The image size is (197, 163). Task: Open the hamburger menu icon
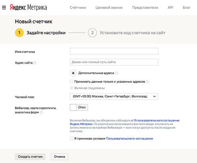(4, 7)
